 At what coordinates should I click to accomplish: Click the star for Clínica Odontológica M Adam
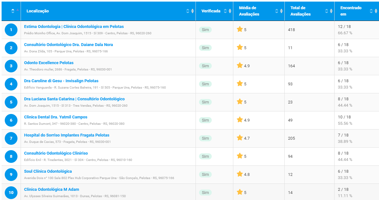point(240,192)
